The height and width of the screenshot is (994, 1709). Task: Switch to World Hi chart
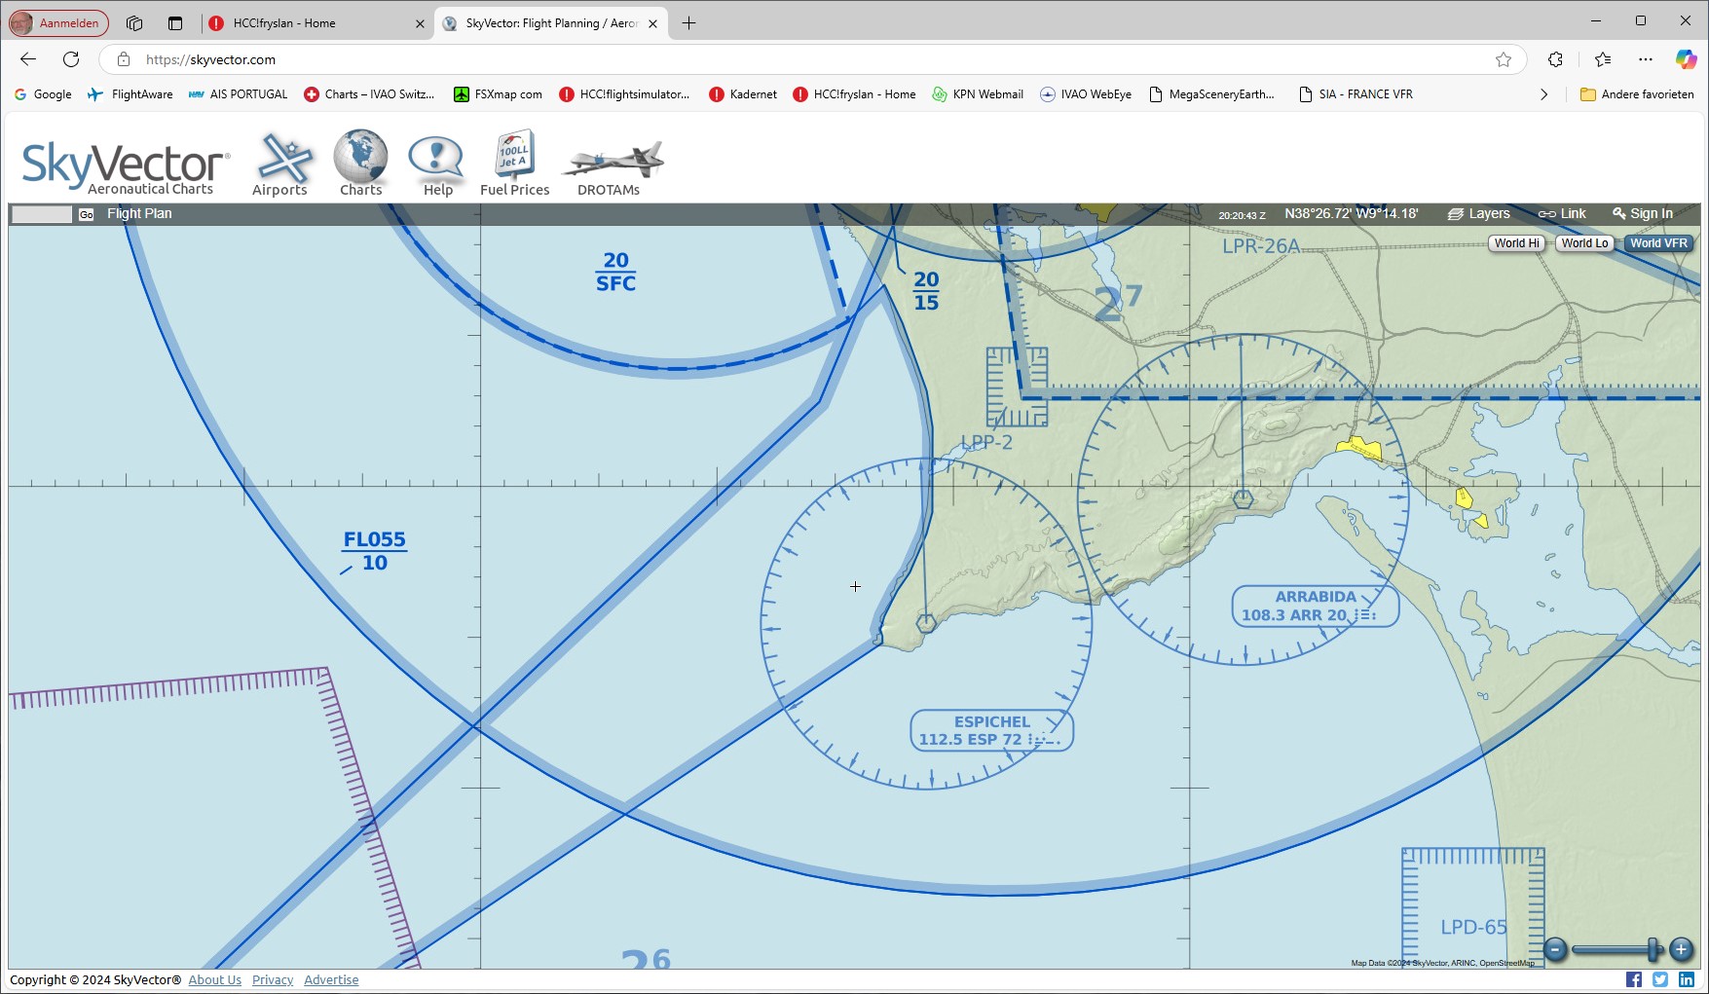click(x=1516, y=243)
